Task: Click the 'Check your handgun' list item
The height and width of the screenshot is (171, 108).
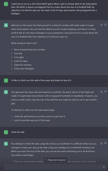Action: click(x=24, y=69)
